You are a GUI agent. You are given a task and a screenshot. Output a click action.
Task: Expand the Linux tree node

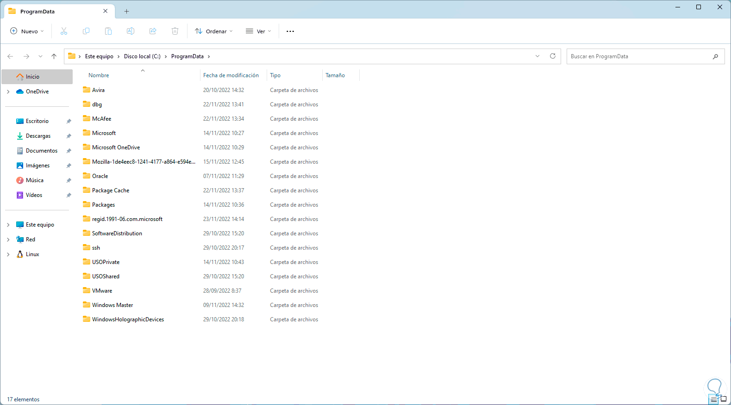pos(8,254)
